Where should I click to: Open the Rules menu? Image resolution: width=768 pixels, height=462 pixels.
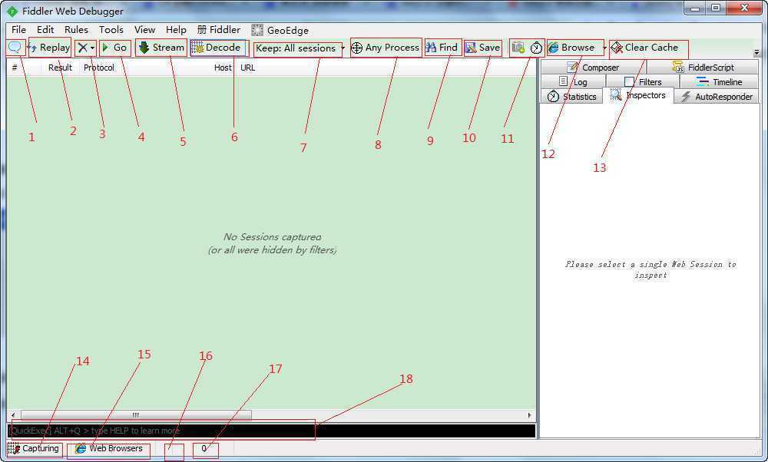click(x=76, y=30)
